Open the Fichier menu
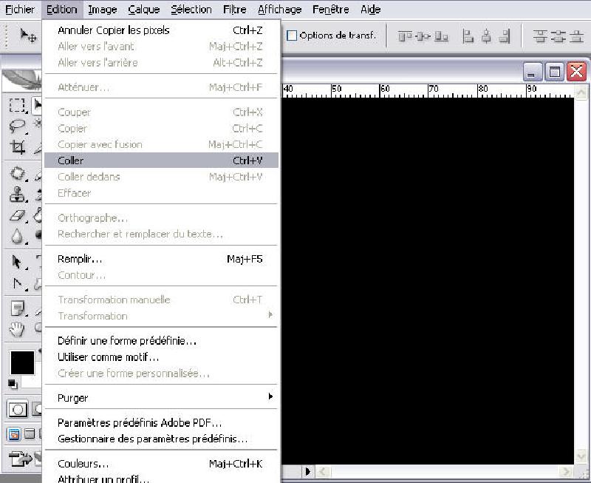Screen dimensions: 591x483 pyautogui.click(x=20, y=10)
